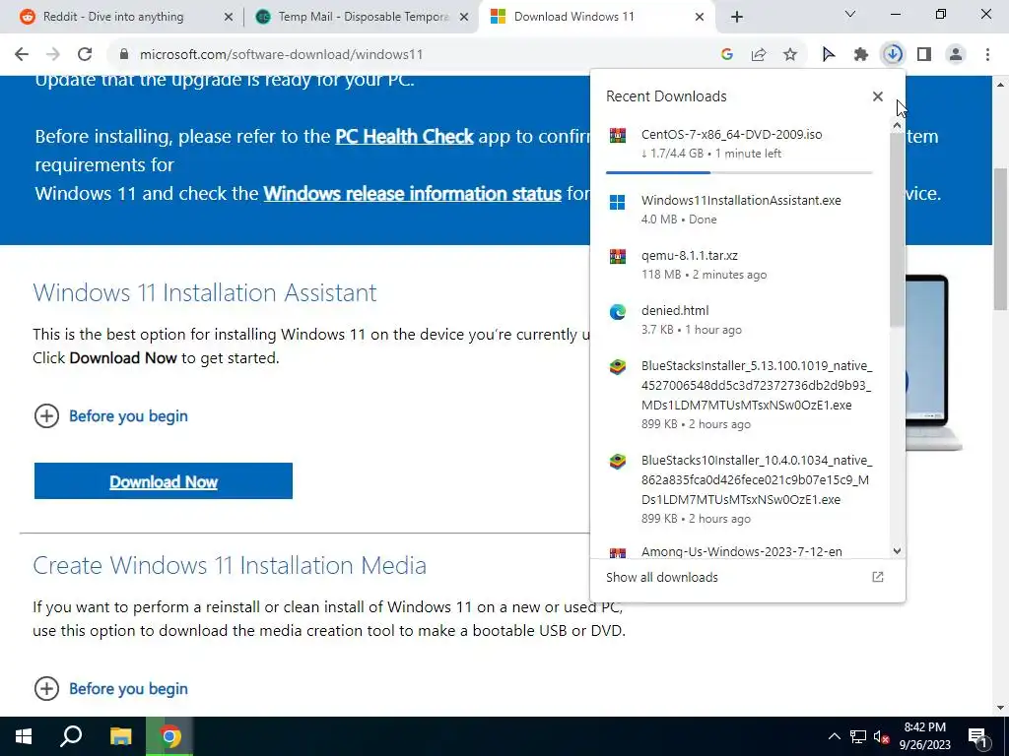Click the BlueStacksInstaller_5.13.100.1019 filename
The width and height of the screenshot is (1009, 756).
coord(757,386)
